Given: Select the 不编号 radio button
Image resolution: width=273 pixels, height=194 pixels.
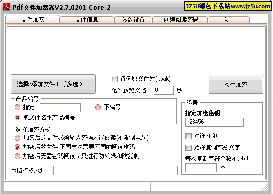Looking at the screenshot, I should point(98,107).
